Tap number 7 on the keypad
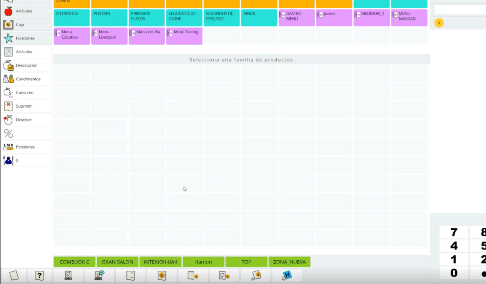Image resolution: width=486 pixels, height=284 pixels. click(454, 232)
